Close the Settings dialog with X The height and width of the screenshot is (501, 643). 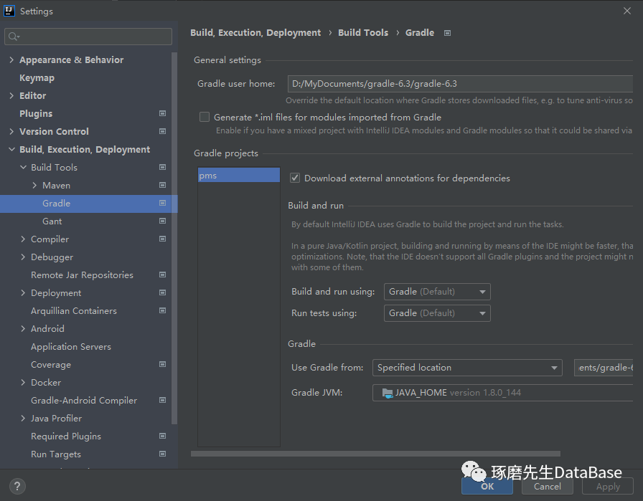click(x=627, y=11)
